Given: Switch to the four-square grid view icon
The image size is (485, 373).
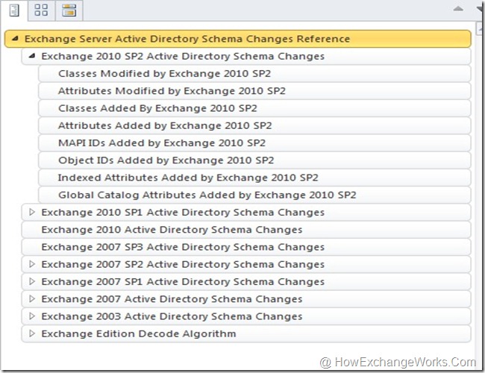Looking at the screenshot, I should point(41,10).
